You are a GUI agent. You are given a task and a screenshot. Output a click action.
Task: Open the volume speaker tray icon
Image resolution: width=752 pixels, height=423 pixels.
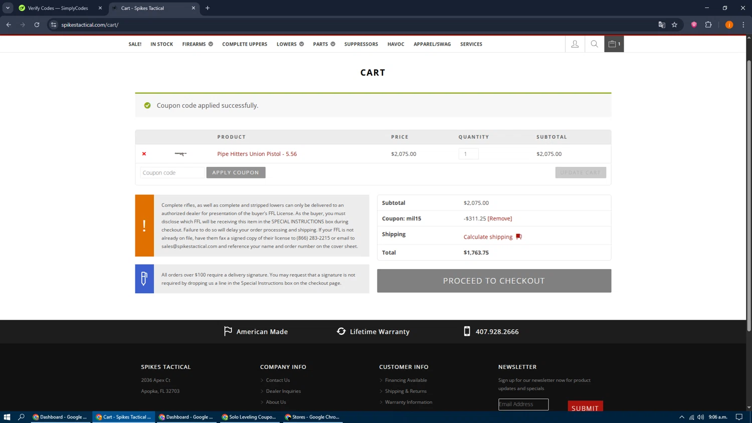700,417
